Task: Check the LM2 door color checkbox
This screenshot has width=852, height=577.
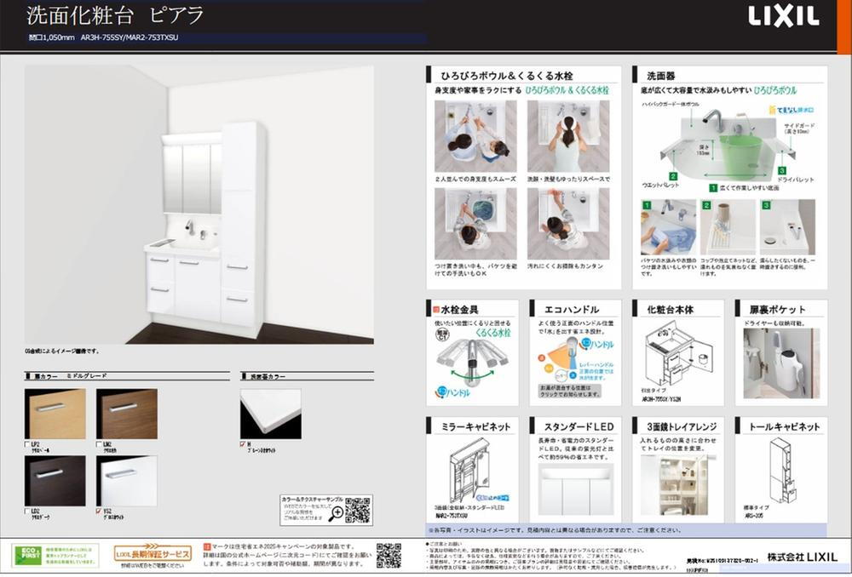Action: [99, 443]
